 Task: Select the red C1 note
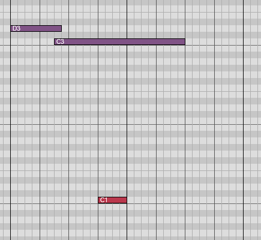click(112, 200)
